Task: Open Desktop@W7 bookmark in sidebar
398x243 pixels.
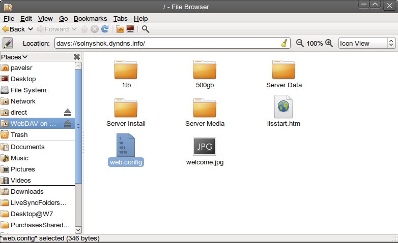Action: [37, 214]
